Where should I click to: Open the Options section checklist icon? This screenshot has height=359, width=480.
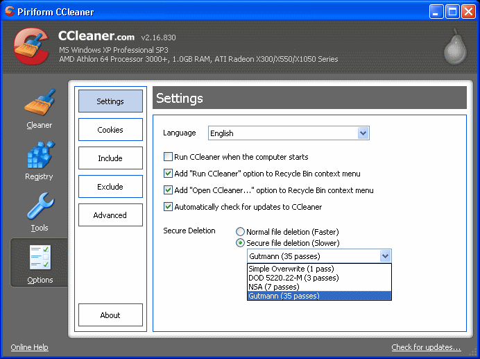(40, 258)
